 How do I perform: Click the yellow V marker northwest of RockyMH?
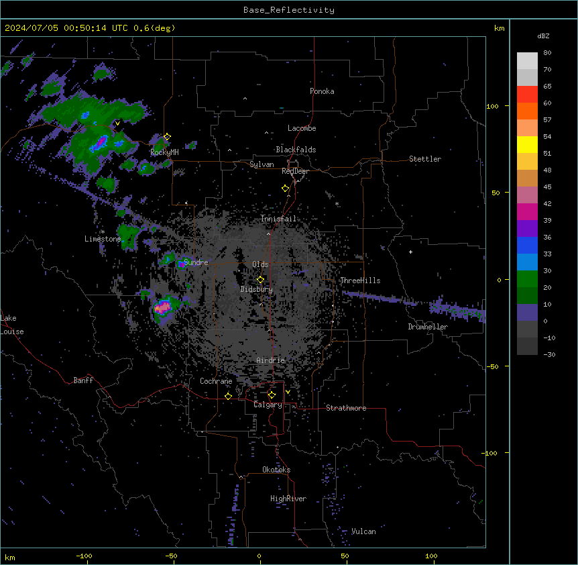(x=117, y=123)
